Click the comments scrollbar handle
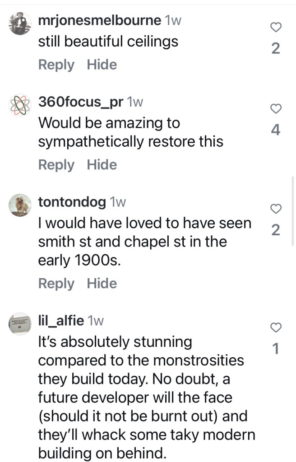This screenshot has height=462, width=296. point(294,210)
